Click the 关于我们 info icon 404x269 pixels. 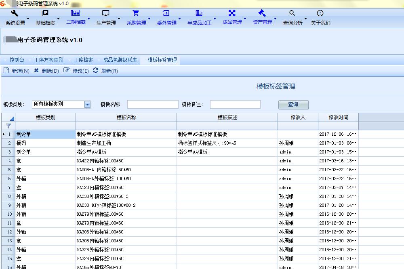point(320,13)
